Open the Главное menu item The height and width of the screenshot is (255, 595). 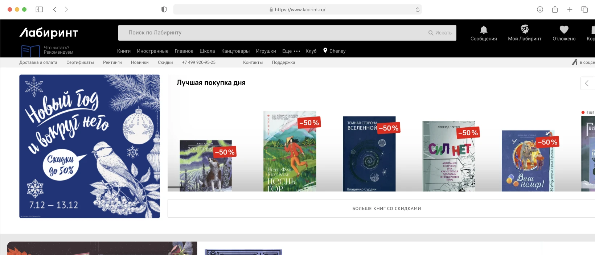(x=184, y=51)
